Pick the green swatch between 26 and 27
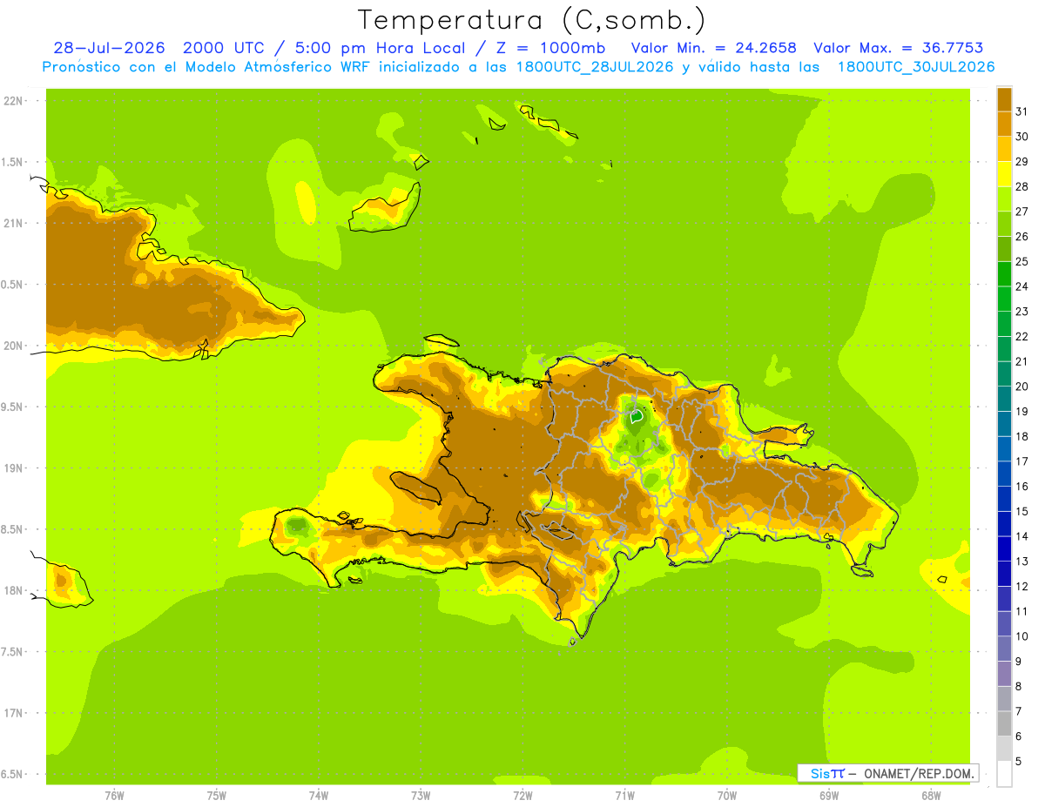 coord(1004,224)
